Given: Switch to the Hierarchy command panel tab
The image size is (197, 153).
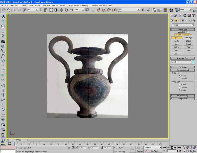Looking at the screenshot, I should tap(180, 16).
